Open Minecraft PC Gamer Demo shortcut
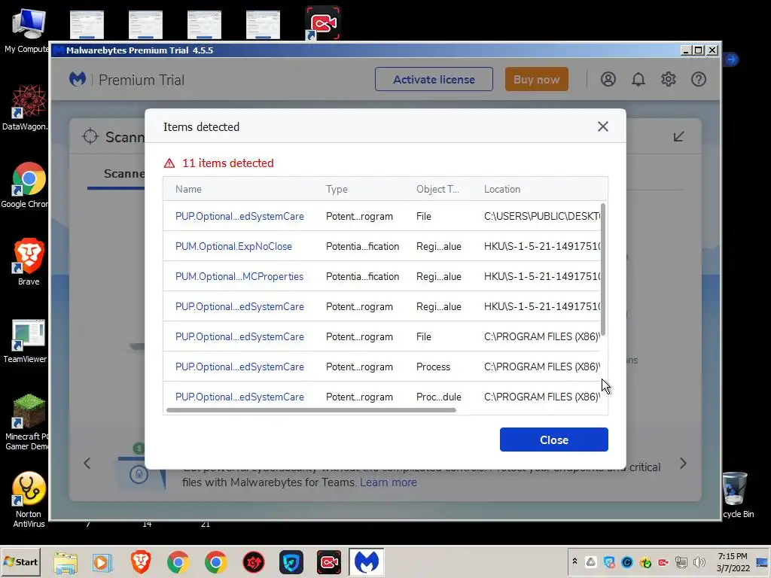 pyautogui.click(x=27, y=421)
